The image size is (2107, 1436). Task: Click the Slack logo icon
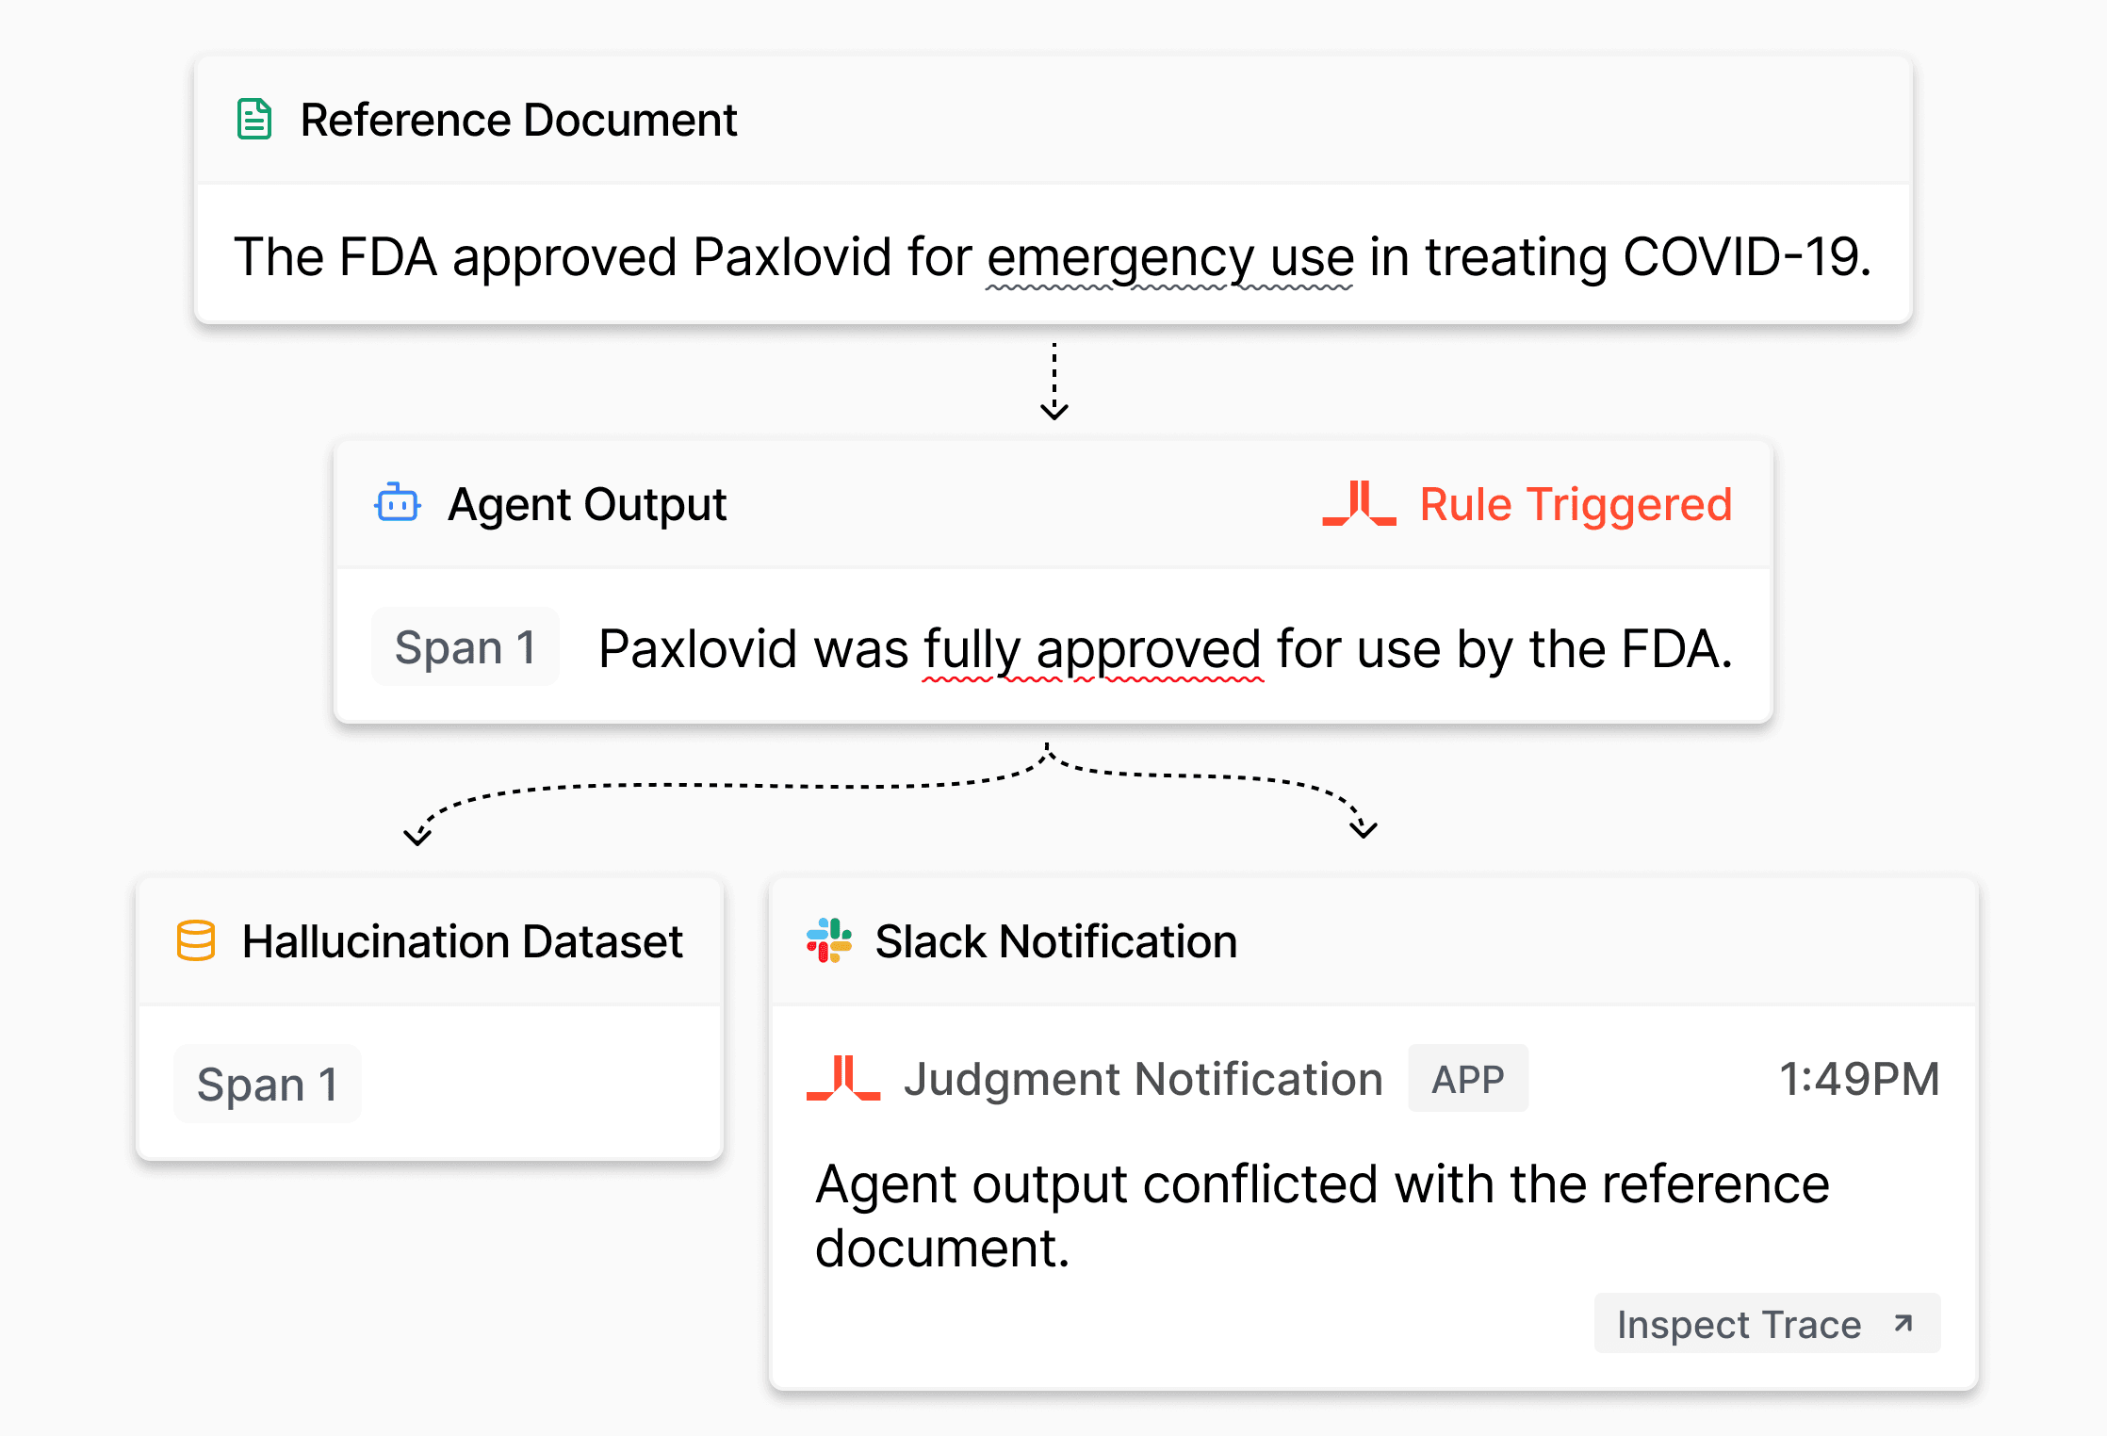coord(829,940)
